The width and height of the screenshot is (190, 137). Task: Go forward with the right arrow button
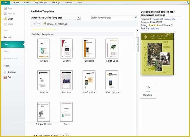tap(39, 24)
